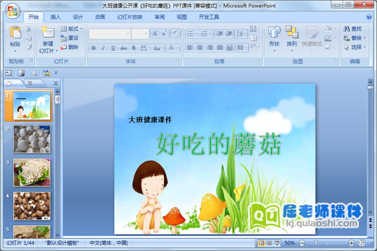The image size is (377, 251).
Task: Click the zoom slider handle
Action: pyautogui.click(x=316, y=243)
